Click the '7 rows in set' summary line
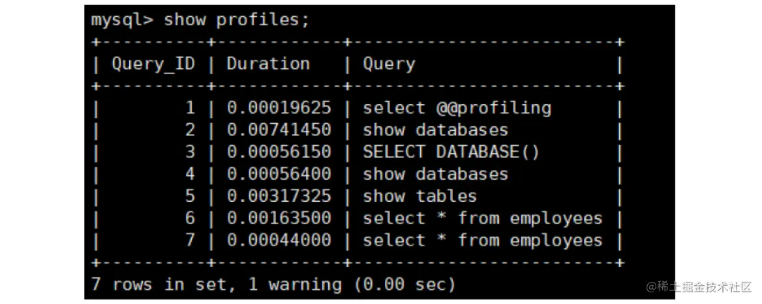This screenshot has width=762, height=304. click(x=273, y=284)
